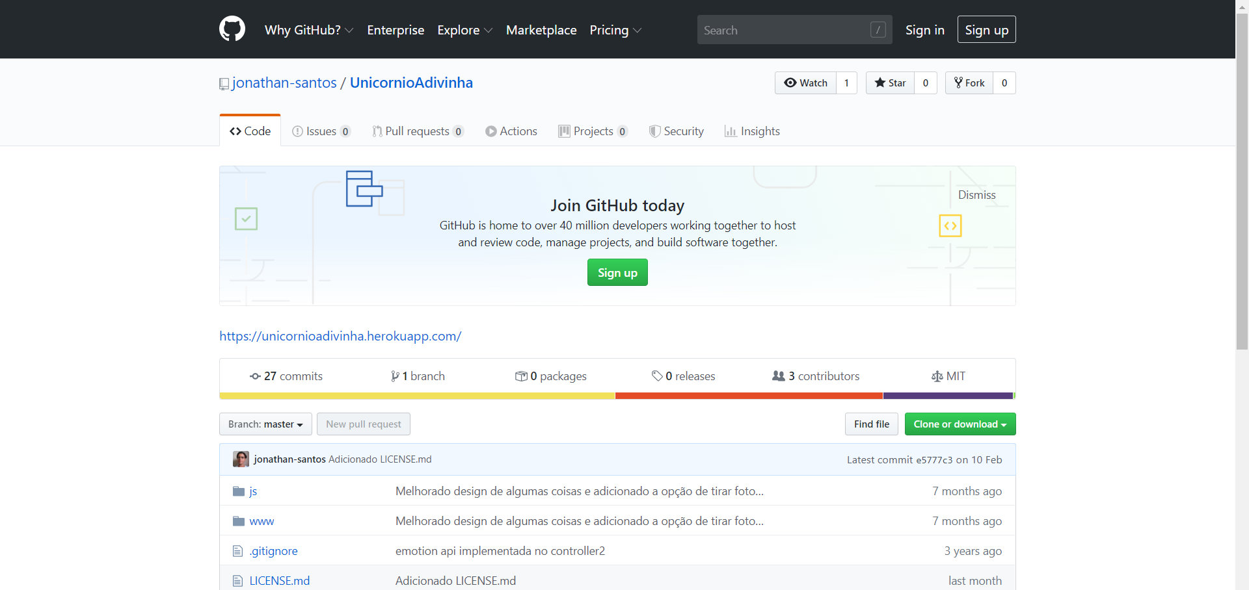
Task: Click the Watch button
Action: (x=805, y=83)
